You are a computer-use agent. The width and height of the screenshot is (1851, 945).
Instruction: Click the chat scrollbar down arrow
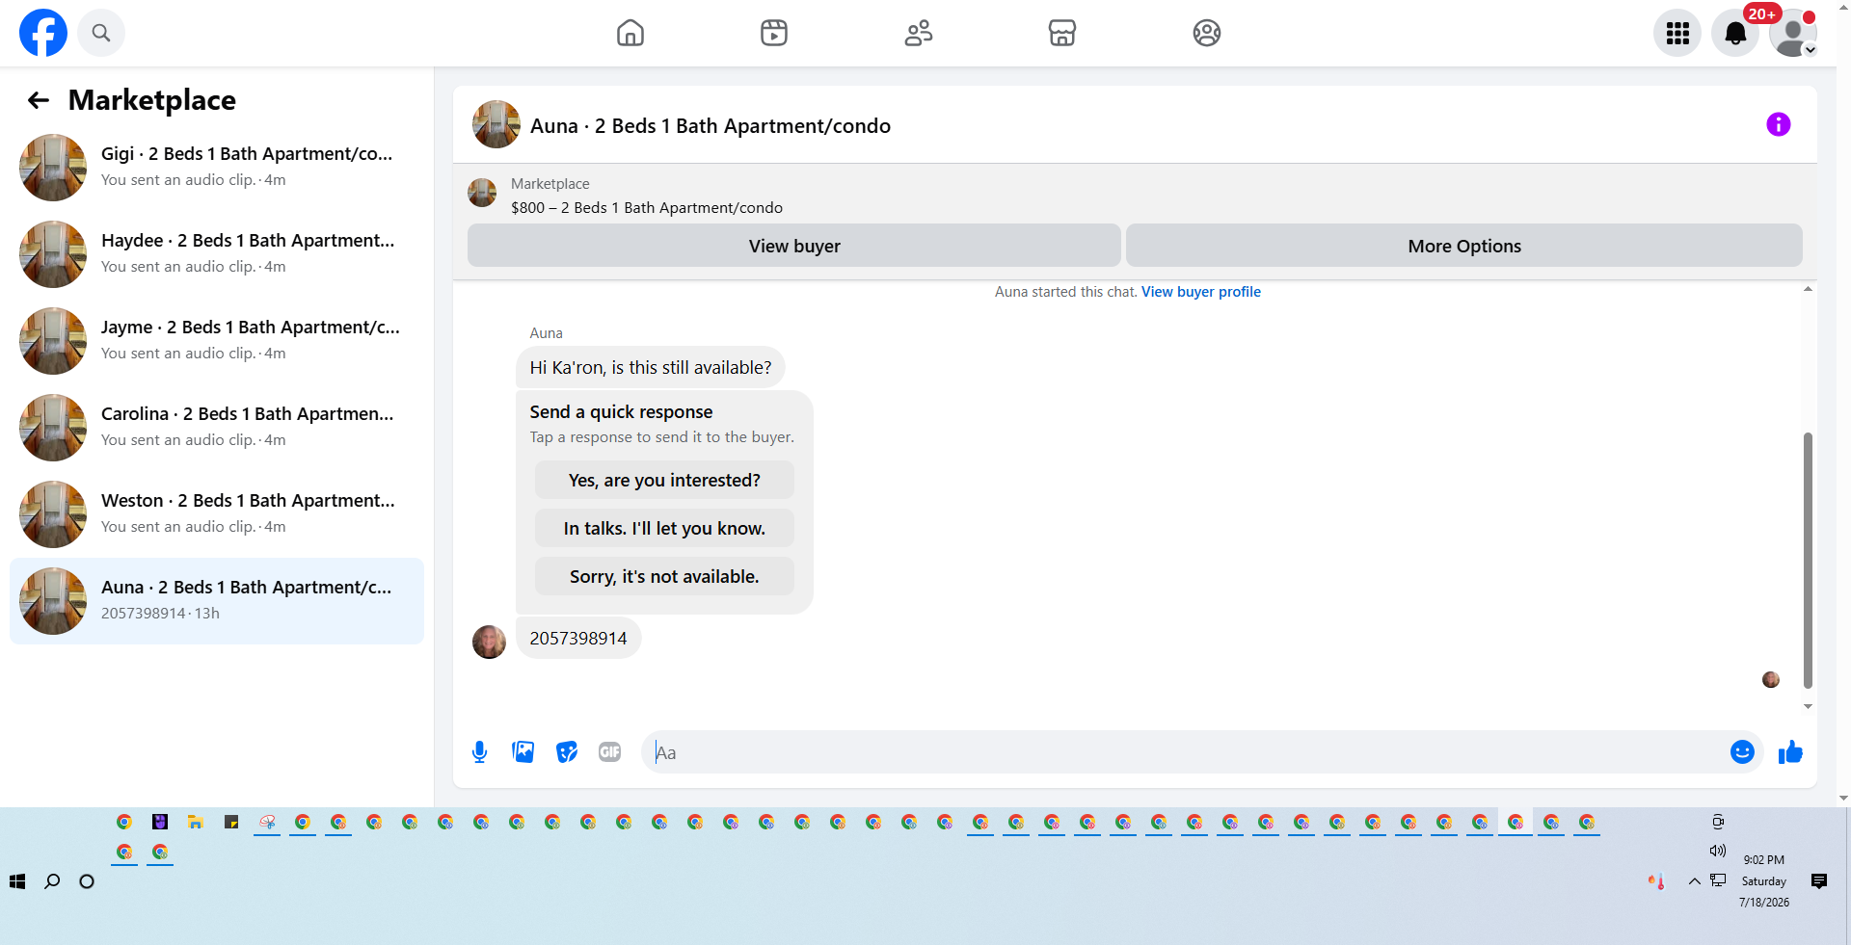(1808, 706)
